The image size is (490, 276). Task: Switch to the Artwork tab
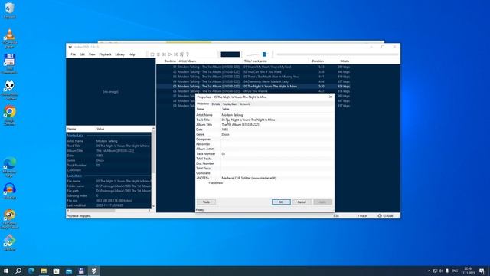(x=245, y=104)
